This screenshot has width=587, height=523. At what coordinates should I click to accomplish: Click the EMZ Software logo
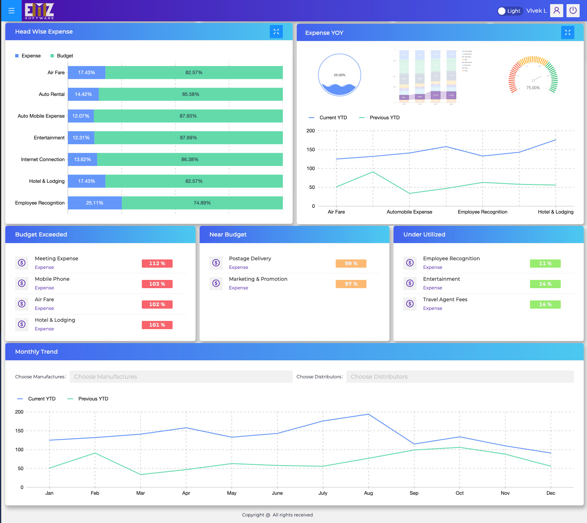[x=39, y=11]
